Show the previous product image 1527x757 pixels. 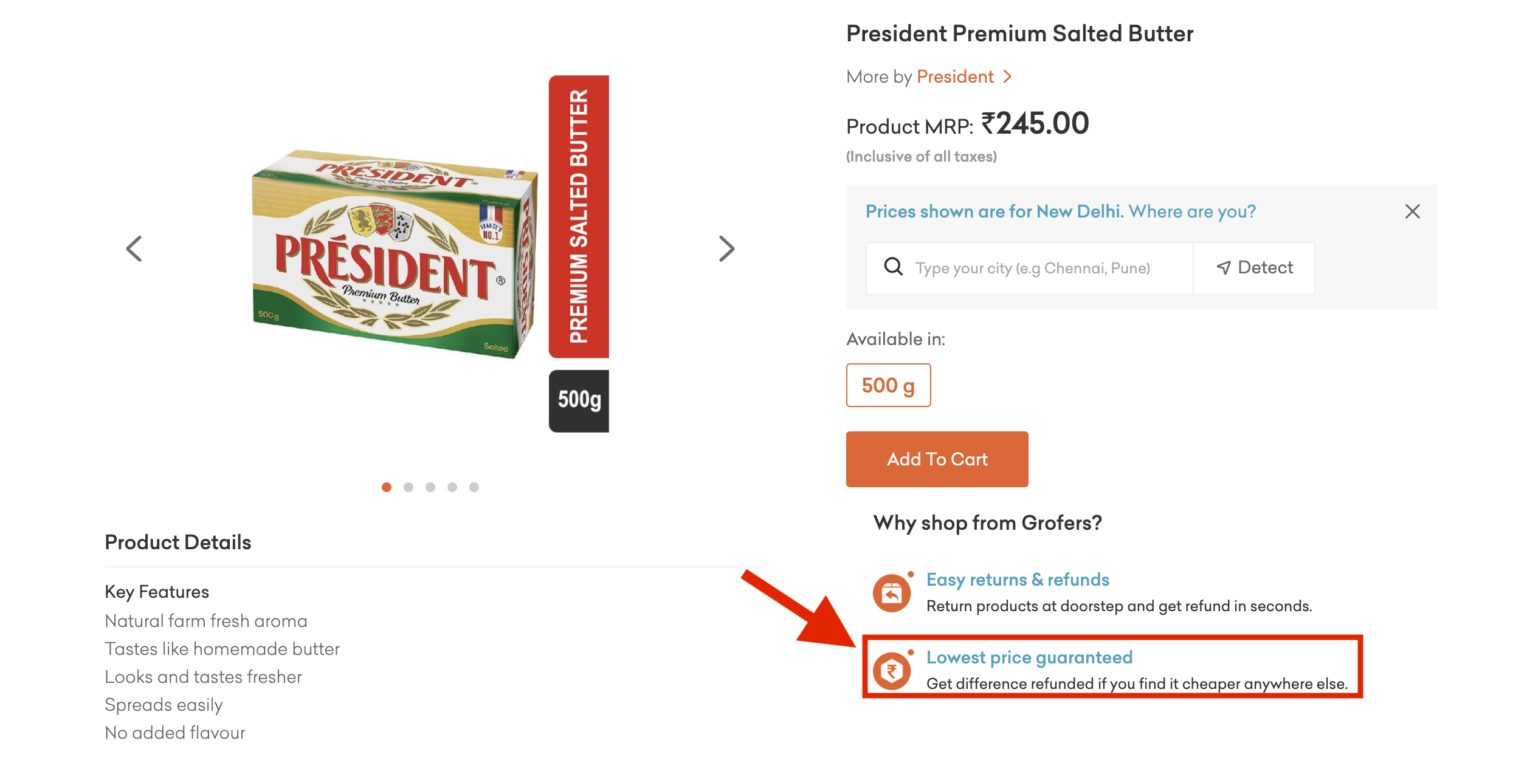pyautogui.click(x=134, y=249)
